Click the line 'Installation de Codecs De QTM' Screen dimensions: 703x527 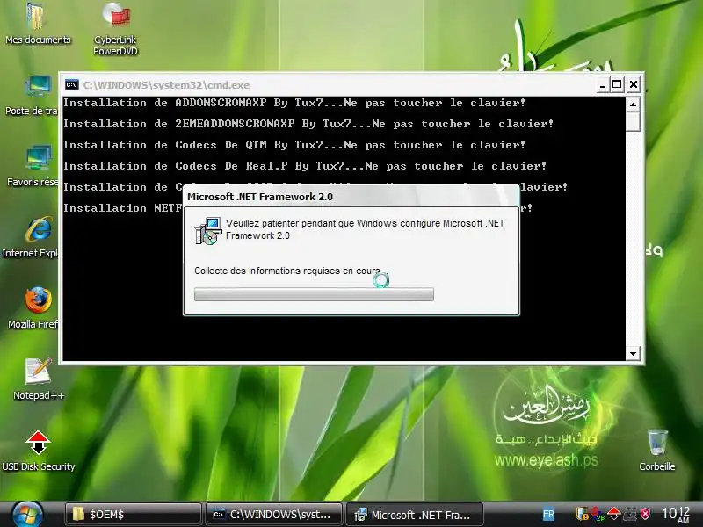[294, 145]
